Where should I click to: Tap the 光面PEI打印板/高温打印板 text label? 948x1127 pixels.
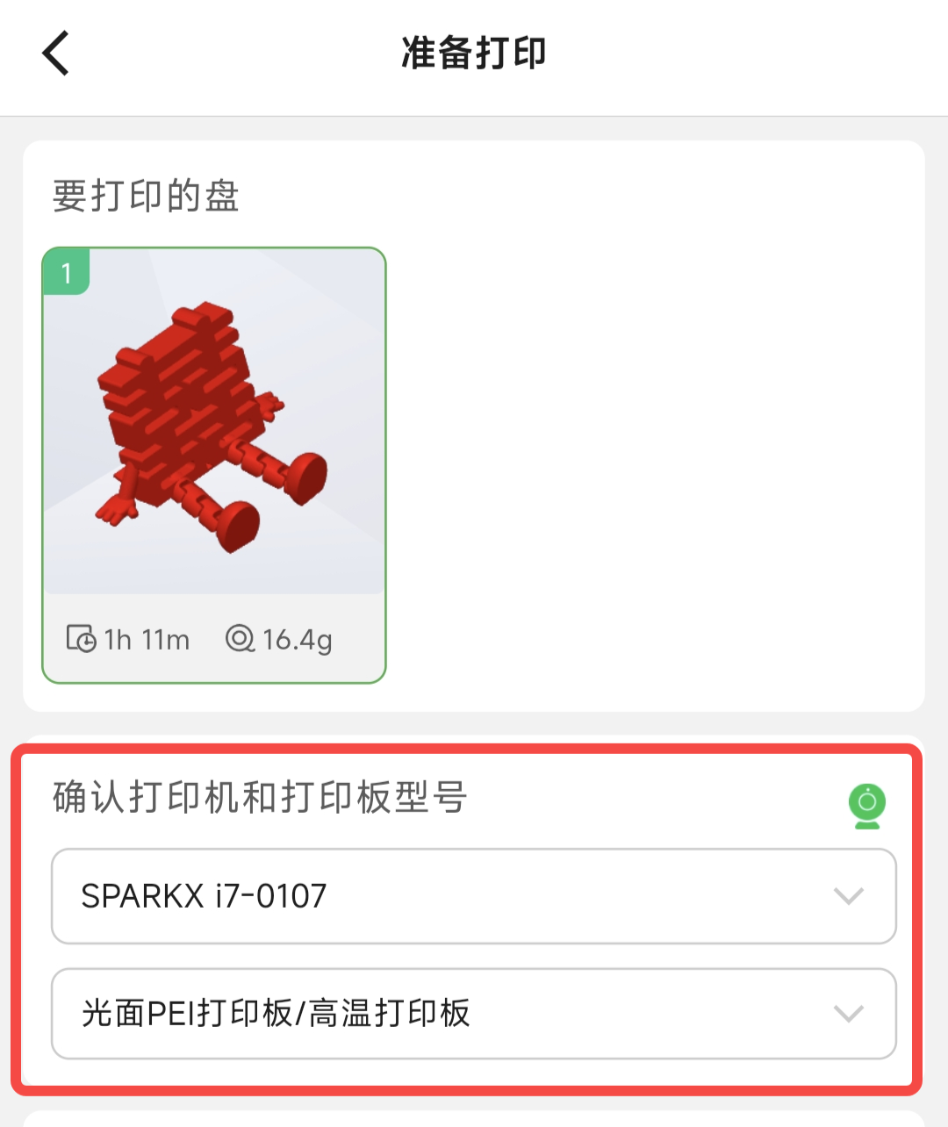point(276,1014)
